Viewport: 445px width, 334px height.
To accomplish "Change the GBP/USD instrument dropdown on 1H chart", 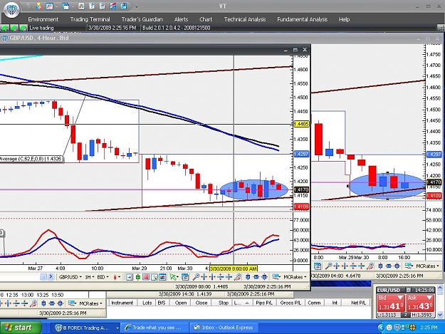I will pos(70,277).
